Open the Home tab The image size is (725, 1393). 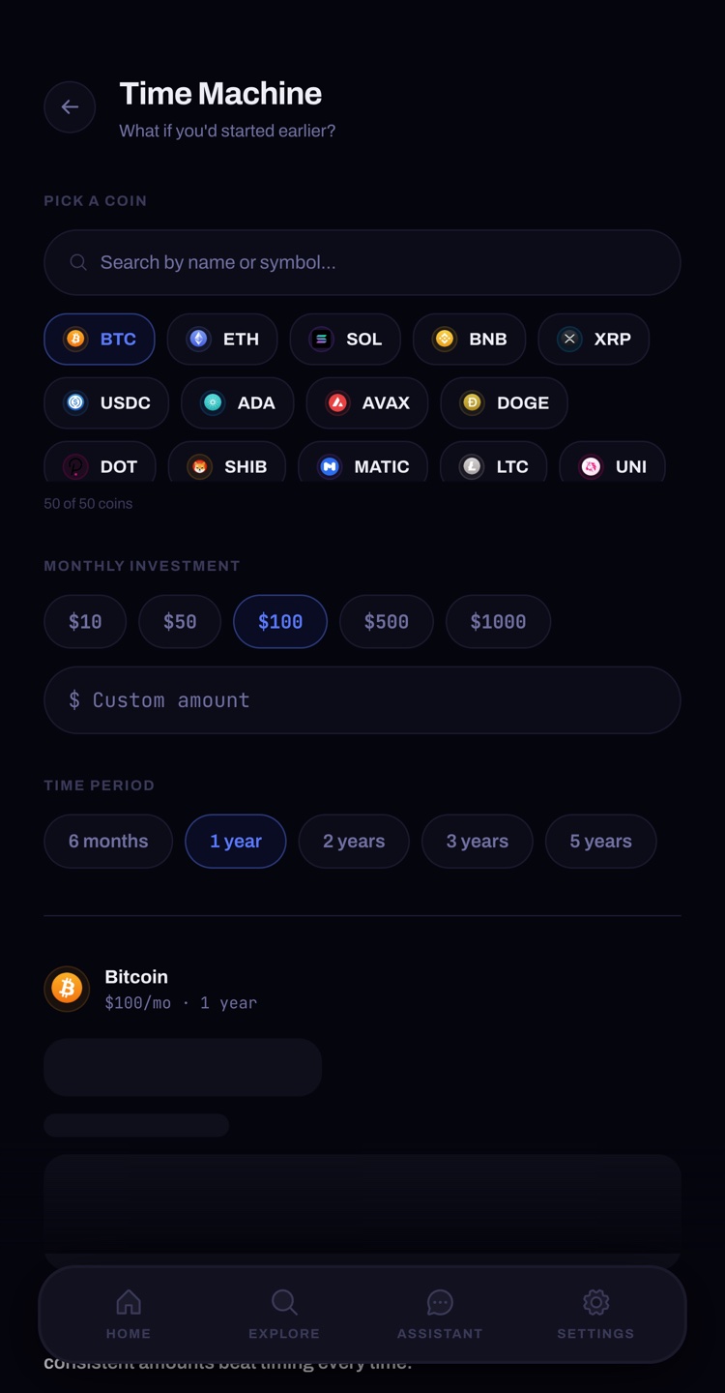pos(129,1314)
